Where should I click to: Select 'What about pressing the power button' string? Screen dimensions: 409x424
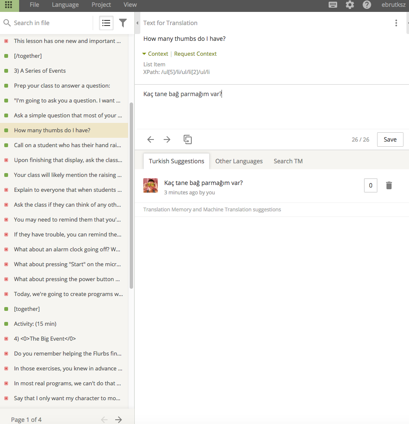click(x=64, y=279)
